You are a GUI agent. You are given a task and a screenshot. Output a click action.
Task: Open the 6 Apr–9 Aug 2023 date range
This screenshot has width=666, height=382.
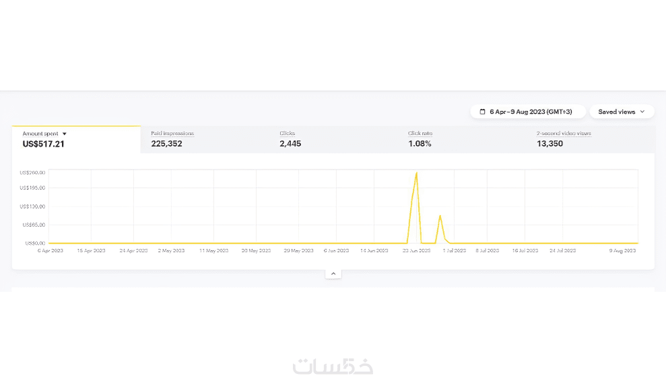[x=527, y=112]
